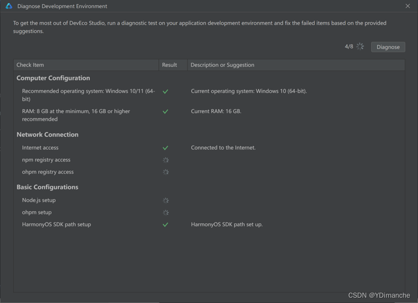The width and height of the screenshot is (418, 303).
Task: Click the ohpm setup loading spinner
Action: [166, 213]
